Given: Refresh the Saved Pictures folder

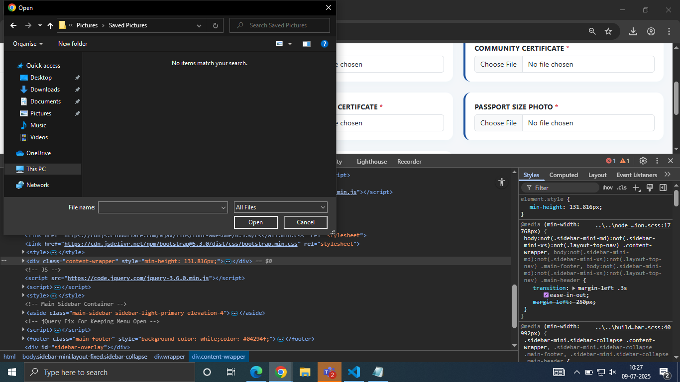Looking at the screenshot, I should [215, 25].
